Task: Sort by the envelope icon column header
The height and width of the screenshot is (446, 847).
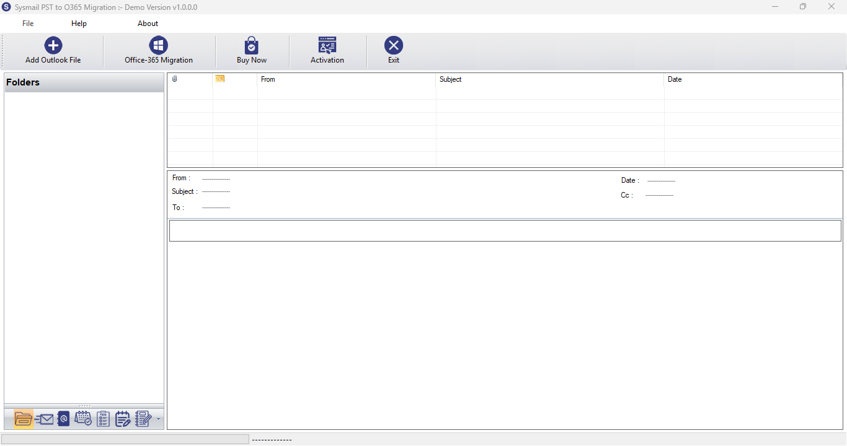Action: click(x=235, y=79)
